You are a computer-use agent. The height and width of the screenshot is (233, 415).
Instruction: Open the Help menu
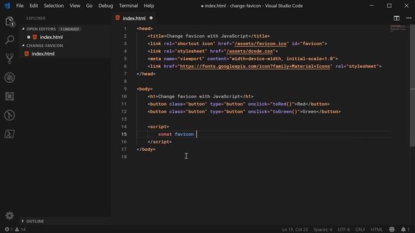coord(148,6)
